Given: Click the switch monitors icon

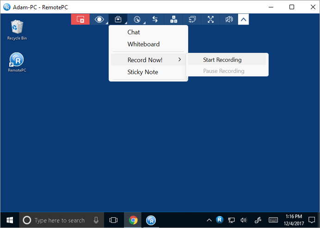Looking at the screenshot, I should [192, 19].
